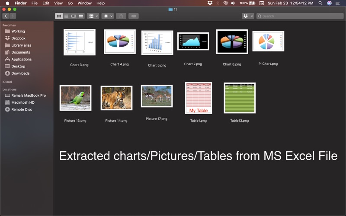Click the Table1.png file name
Screen dimensions: 346x216
point(199,121)
